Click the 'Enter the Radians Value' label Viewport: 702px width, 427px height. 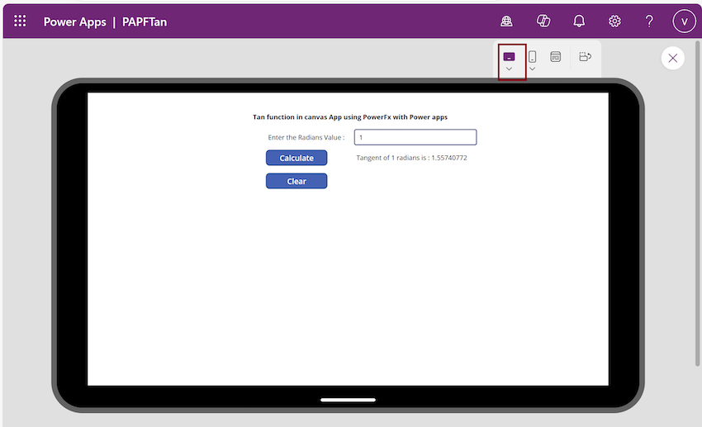306,137
